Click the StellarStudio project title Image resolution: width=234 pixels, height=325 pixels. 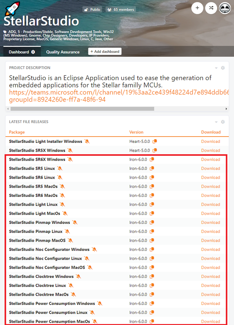(41, 21)
